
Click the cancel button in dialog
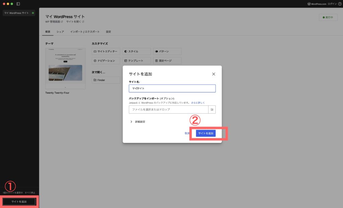click(187, 133)
